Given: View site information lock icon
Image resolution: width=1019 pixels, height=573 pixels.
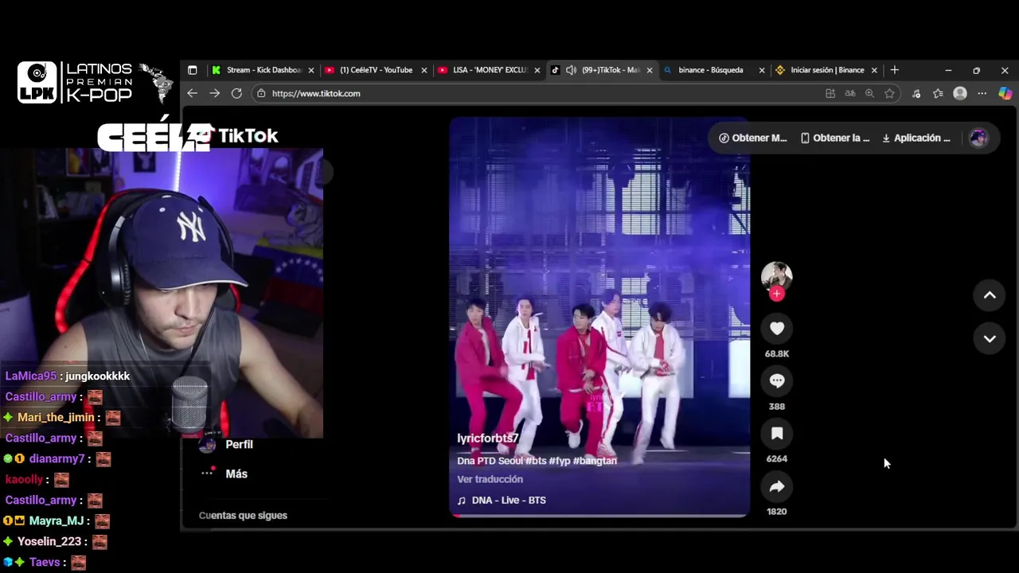Looking at the screenshot, I should [260, 93].
